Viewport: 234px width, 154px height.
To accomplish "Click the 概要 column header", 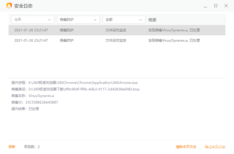I will [x=152, y=20].
